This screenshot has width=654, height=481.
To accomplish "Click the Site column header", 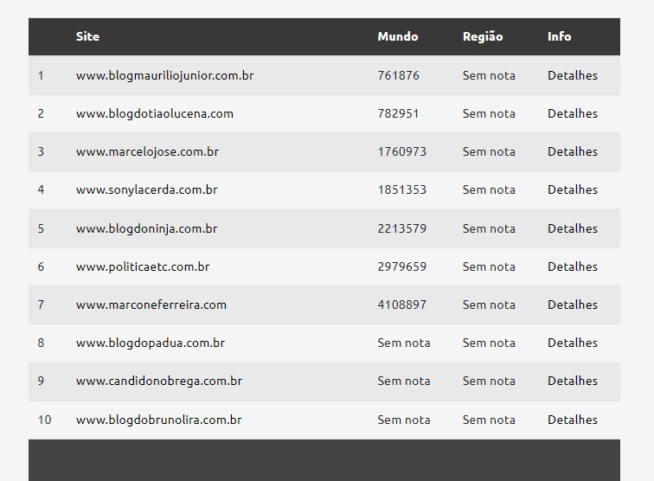I will pyautogui.click(x=87, y=36).
